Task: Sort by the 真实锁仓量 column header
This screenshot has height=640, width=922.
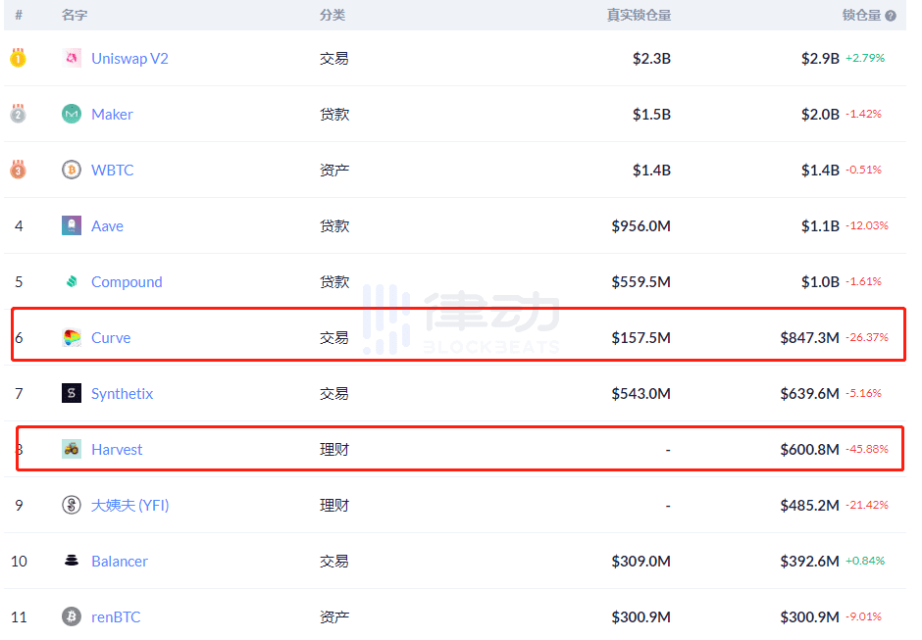Action: point(639,16)
